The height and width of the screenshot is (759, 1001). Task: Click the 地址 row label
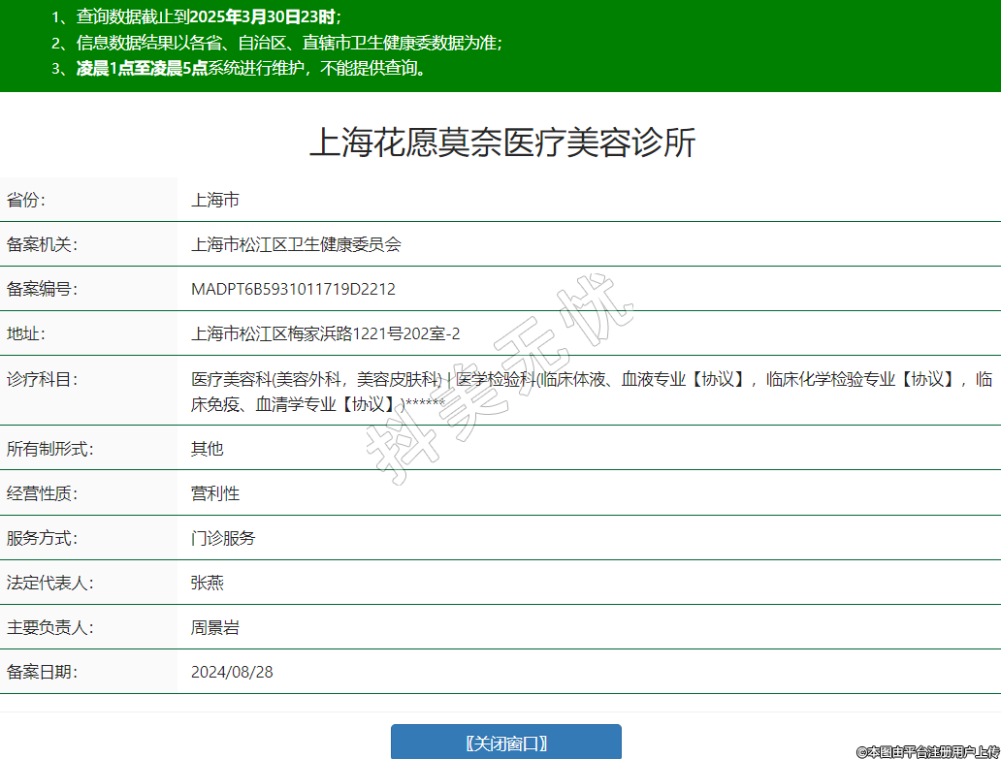26,334
